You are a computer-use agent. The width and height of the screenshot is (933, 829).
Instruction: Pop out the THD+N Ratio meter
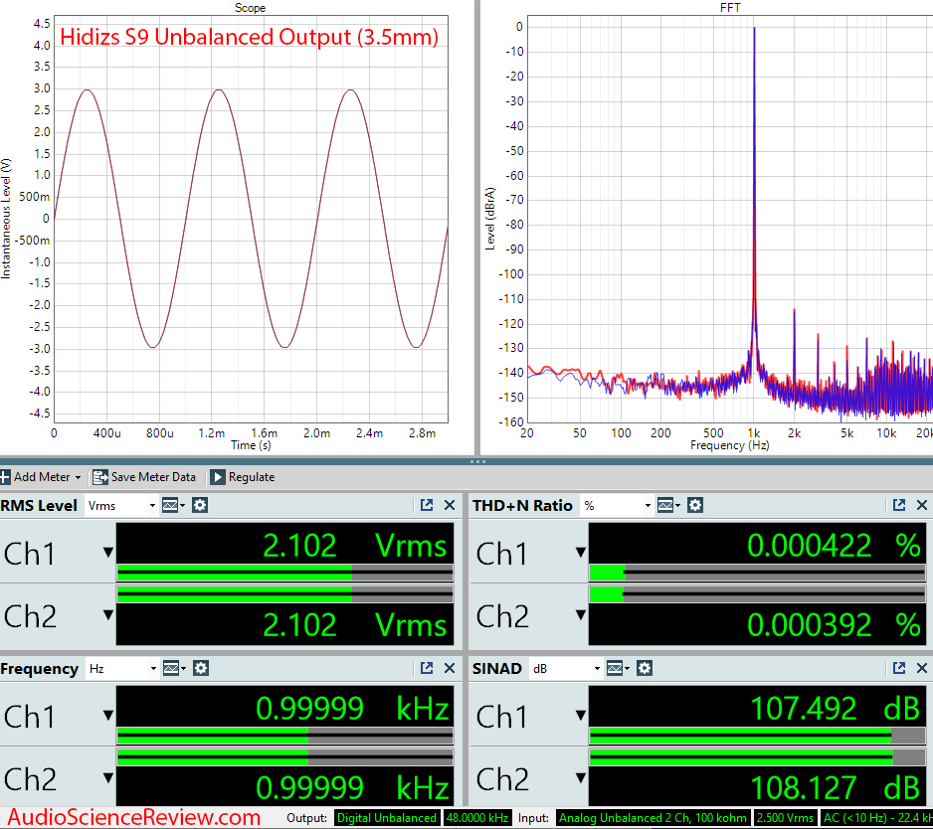click(x=899, y=506)
